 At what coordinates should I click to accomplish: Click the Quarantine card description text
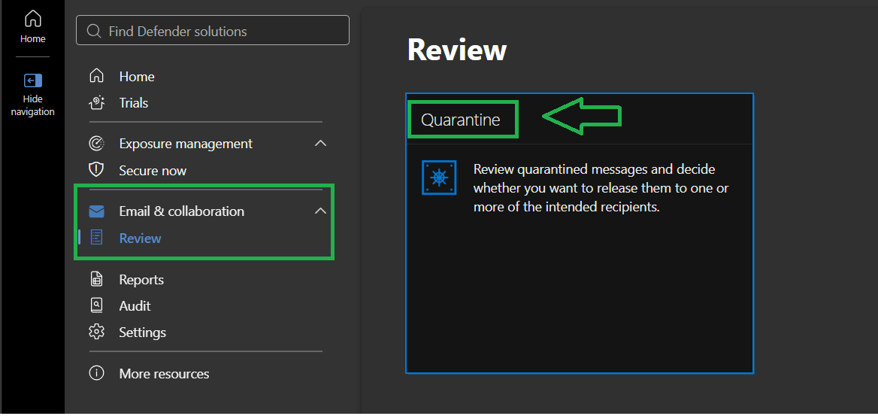pos(601,188)
